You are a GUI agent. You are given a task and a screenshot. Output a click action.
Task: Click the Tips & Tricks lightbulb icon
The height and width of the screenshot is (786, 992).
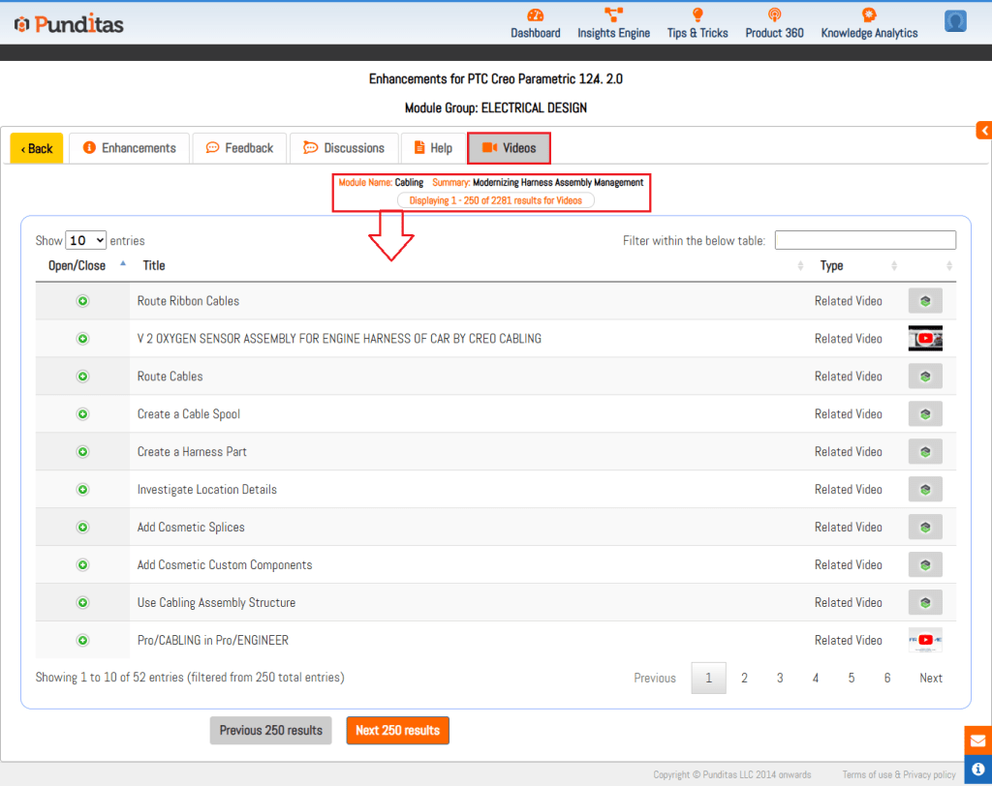point(697,15)
